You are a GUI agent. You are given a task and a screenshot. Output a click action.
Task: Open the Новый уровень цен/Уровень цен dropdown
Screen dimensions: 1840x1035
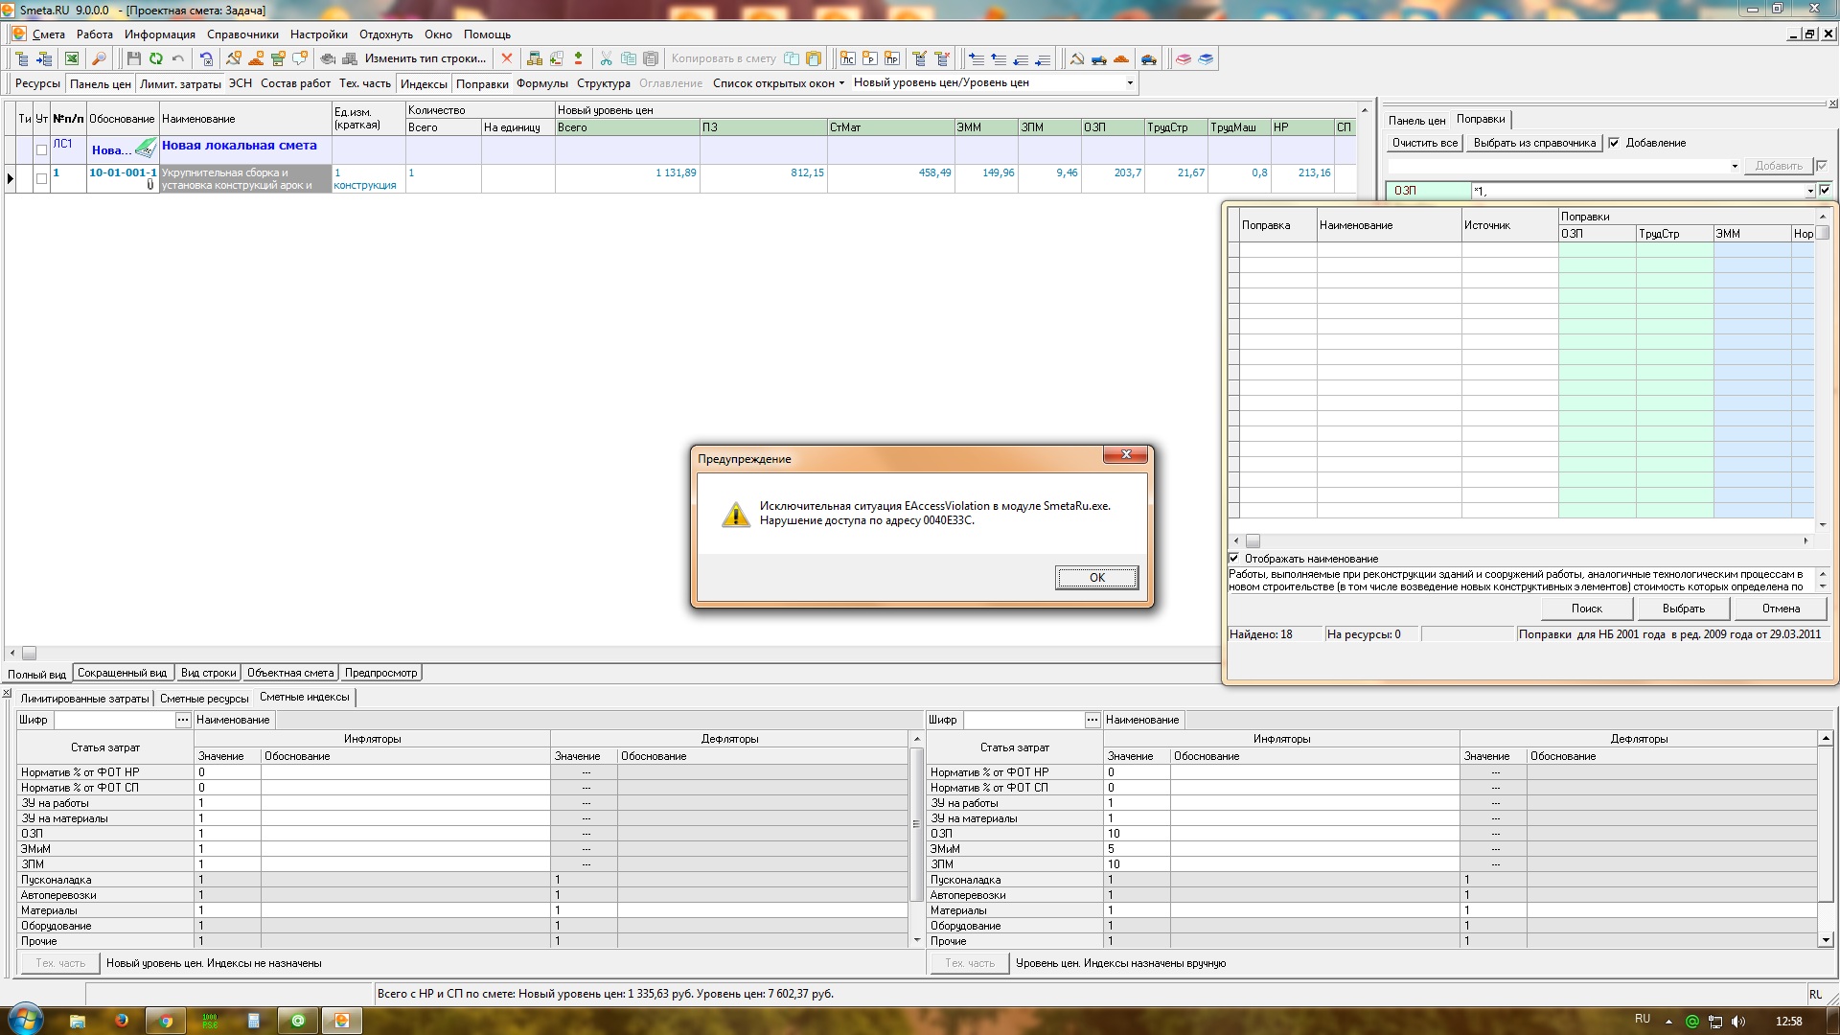coord(1130,83)
